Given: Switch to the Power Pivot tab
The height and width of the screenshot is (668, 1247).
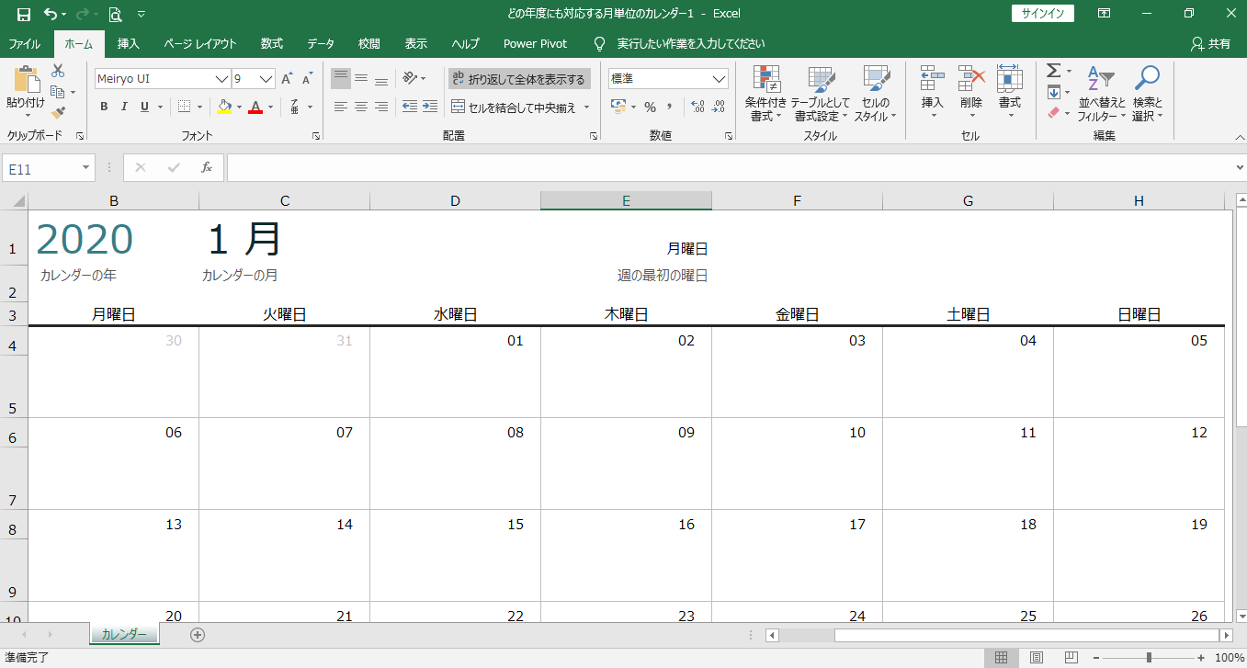Looking at the screenshot, I should (535, 43).
